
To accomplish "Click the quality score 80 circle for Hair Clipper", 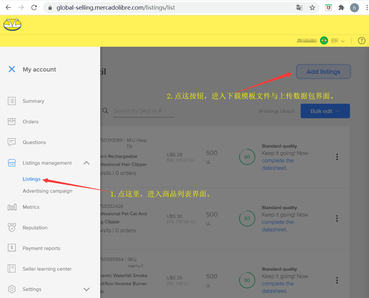I will 247,157.
